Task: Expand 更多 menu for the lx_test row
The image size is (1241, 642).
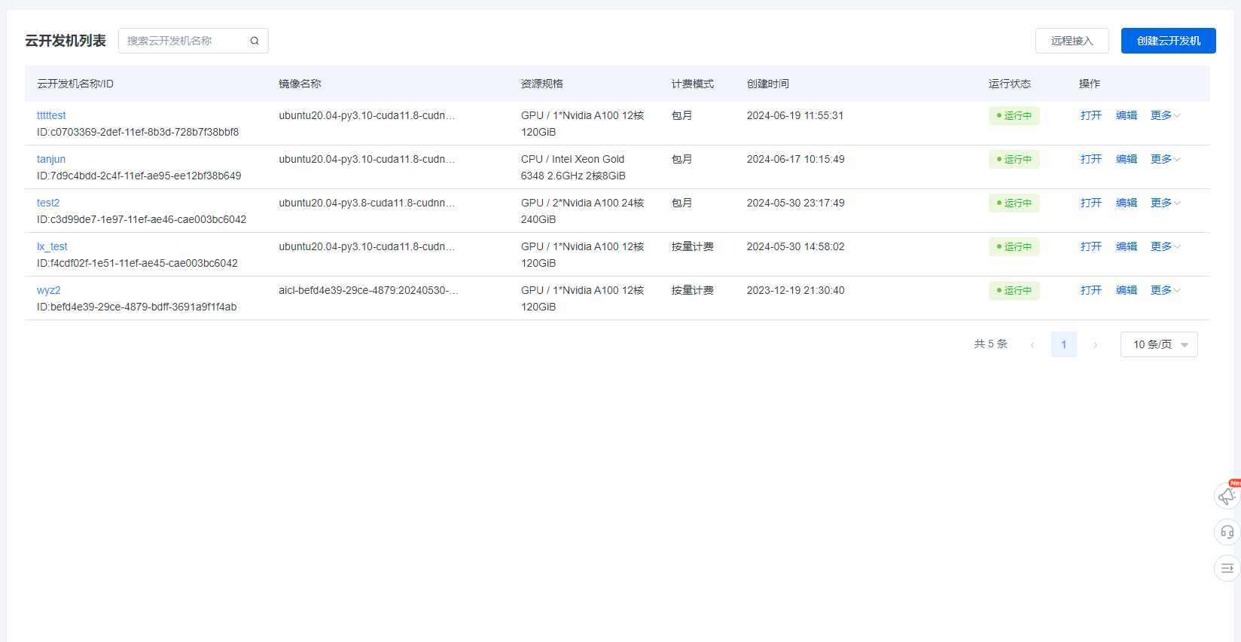Action: tap(1165, 246)
